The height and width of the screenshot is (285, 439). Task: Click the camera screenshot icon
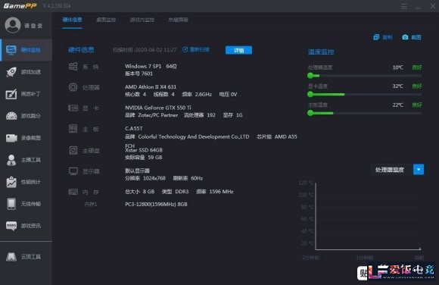405,37
